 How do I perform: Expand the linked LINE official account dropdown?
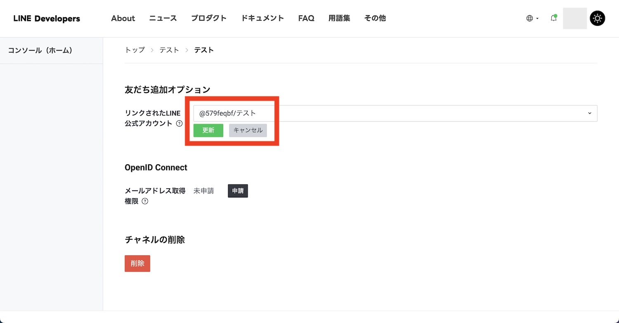pos(395,113)
